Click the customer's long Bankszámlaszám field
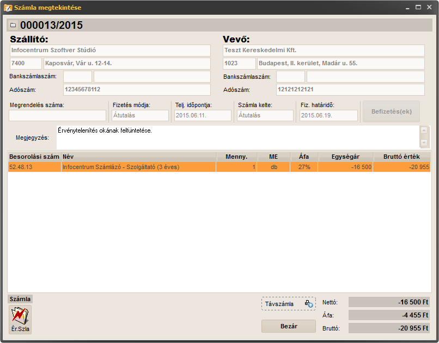The image size is (439, 343). (x=365, y=77)
